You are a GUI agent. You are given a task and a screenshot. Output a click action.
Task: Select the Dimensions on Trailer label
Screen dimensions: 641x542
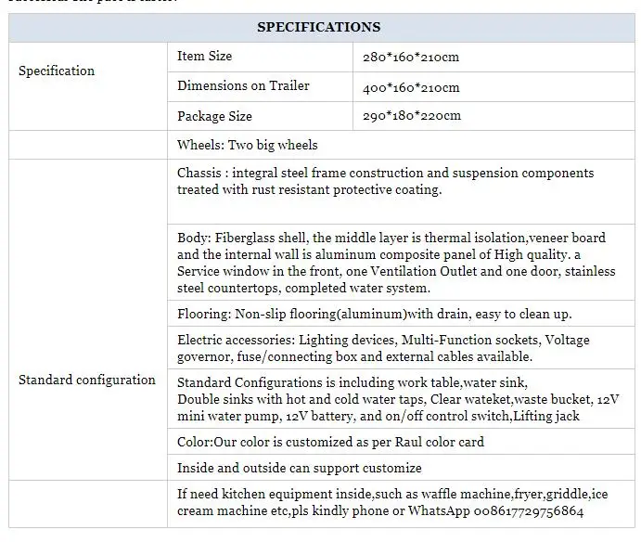[243, 86]
